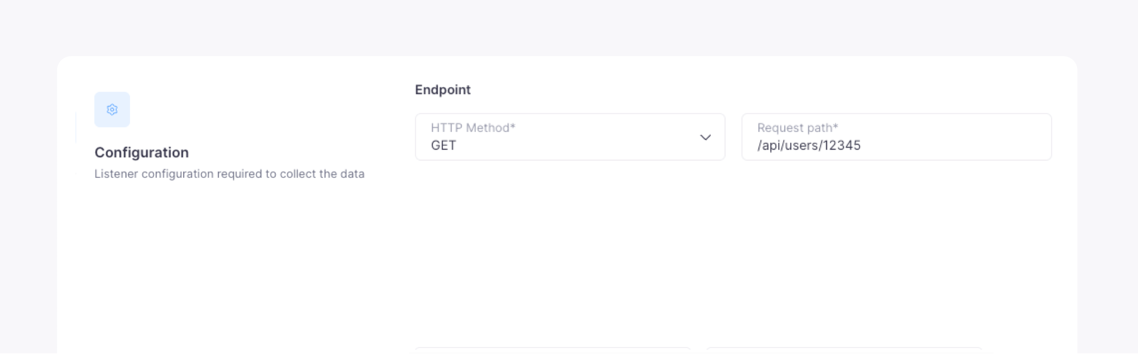Open the HTTP Method dropdown
The image size is (1138, 354).
(569, 137)
